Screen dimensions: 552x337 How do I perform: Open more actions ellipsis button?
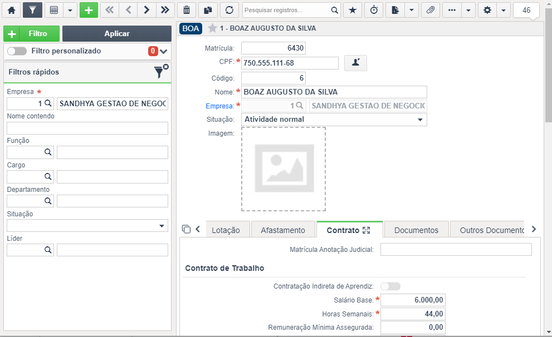(x=452, y=10)
